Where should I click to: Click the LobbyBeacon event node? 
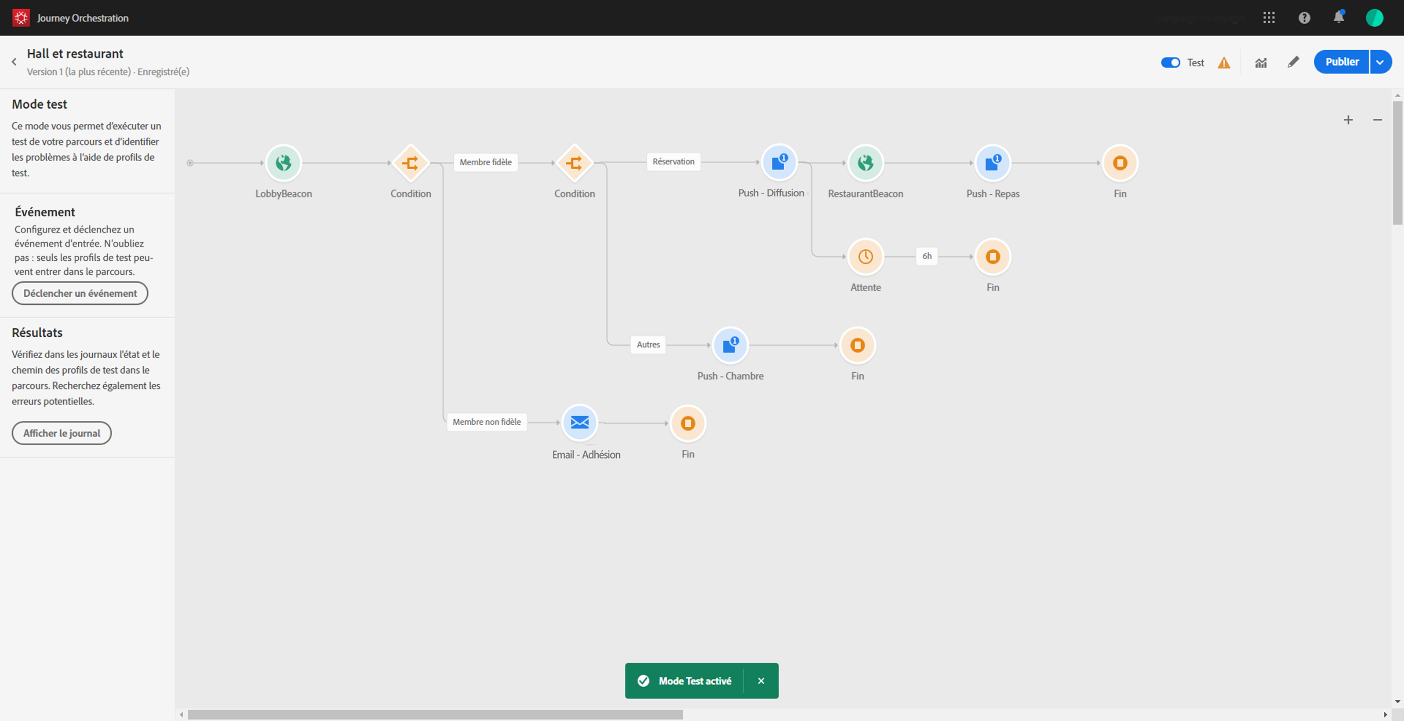click(284, 163)
